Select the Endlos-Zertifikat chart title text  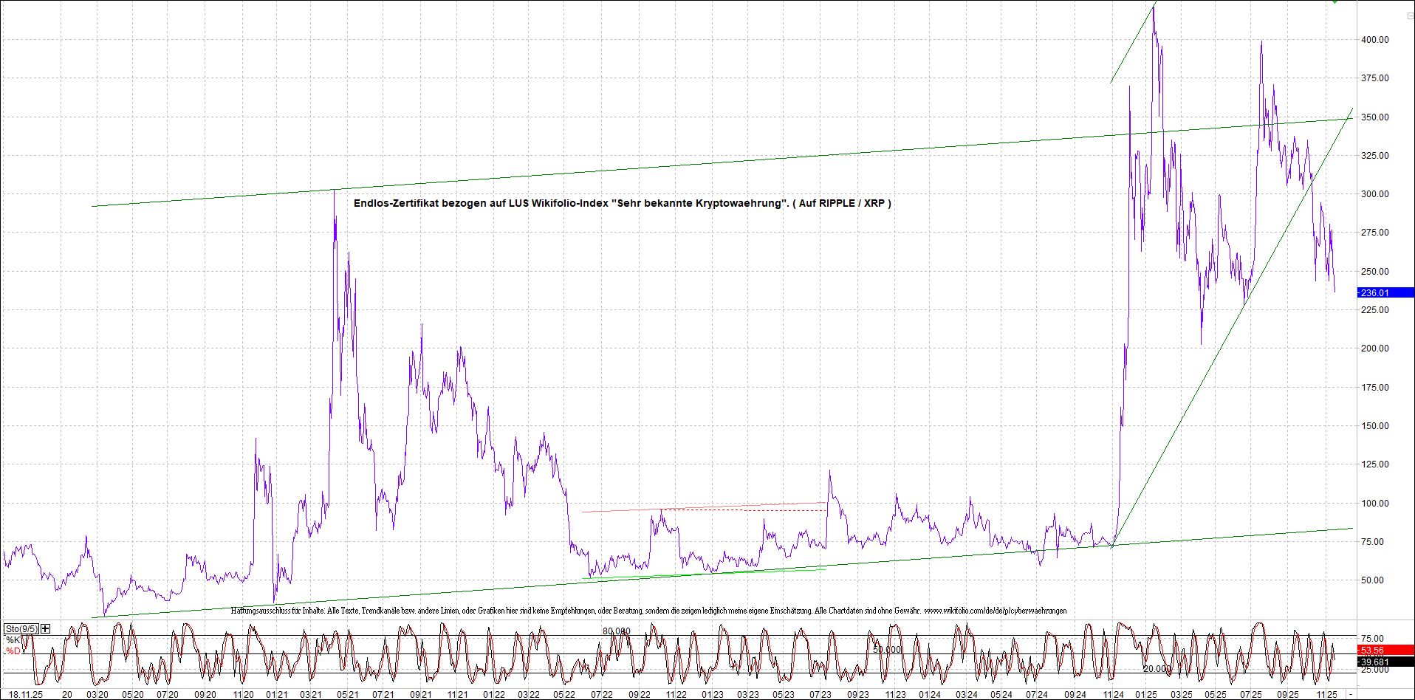pos(622,203)
